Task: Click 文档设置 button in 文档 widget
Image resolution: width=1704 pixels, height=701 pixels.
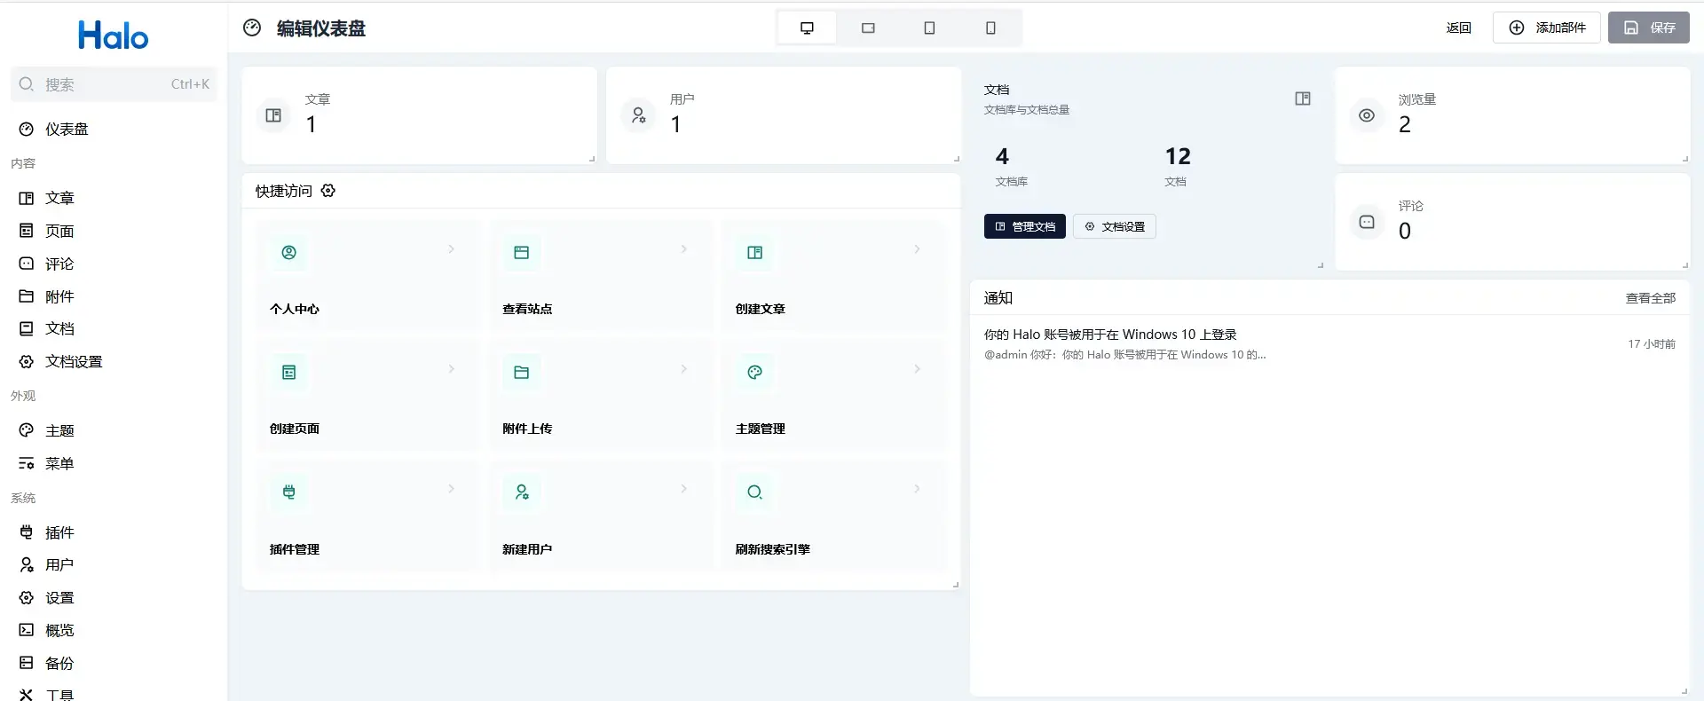Action: [x=1115, y=226]
